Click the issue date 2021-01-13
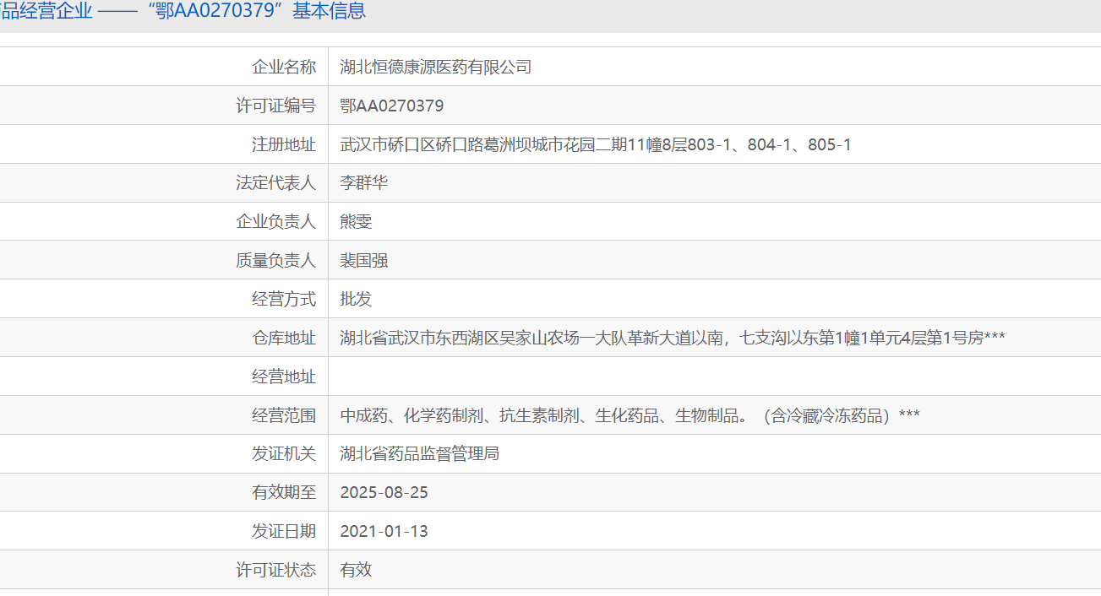The image size is (1101, 596). 384,531
